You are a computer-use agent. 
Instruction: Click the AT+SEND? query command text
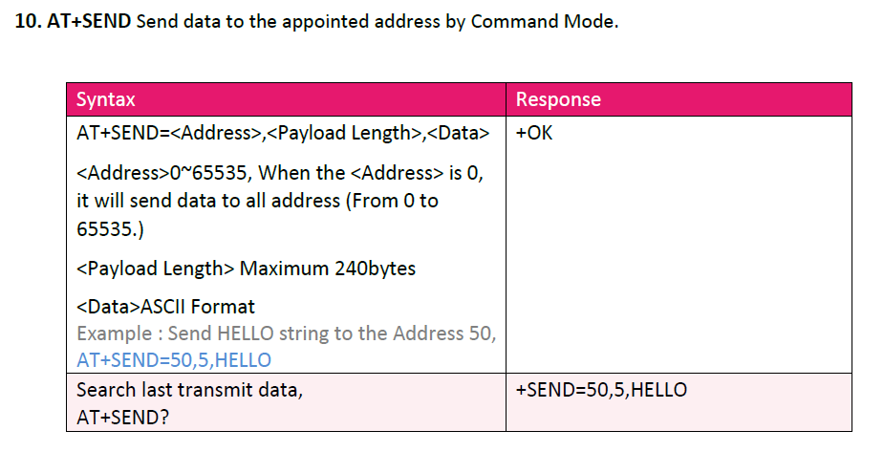coord(122,418)
